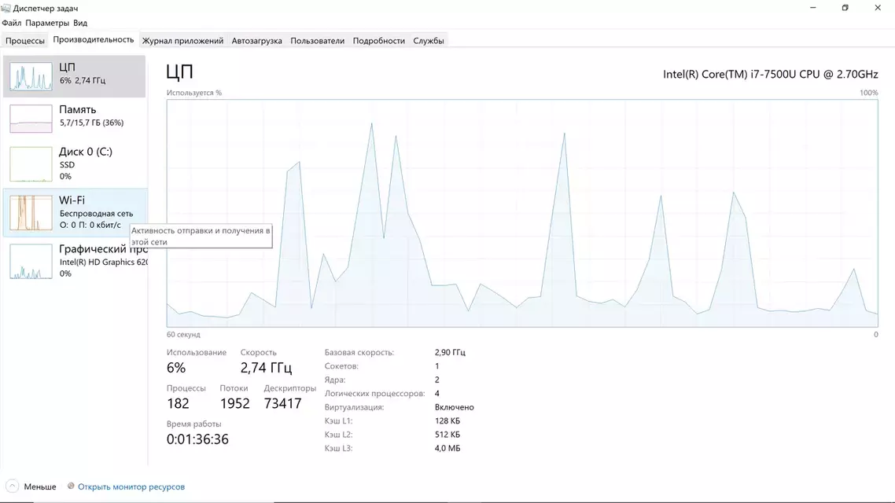Viewport: 895px width, 503px height.
Task: Click the Intel(R) Core i7-7500U processor name
Action: (x=771, y=74)
